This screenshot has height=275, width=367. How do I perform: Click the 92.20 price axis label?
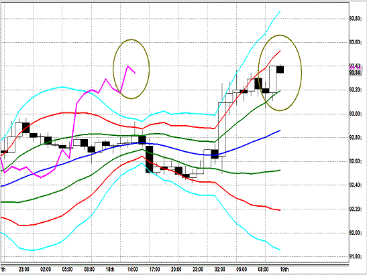(356, 209)
